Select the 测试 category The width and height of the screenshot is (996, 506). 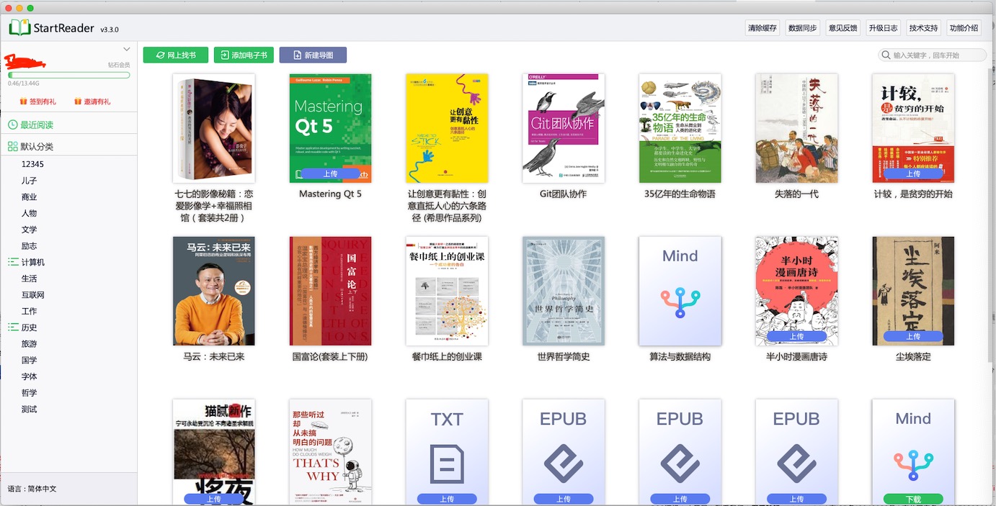[x=29, y=409]
